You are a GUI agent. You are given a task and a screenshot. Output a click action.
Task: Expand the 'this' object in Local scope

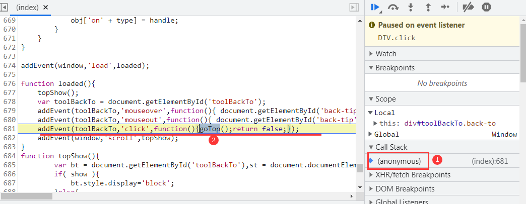point(375,123)
